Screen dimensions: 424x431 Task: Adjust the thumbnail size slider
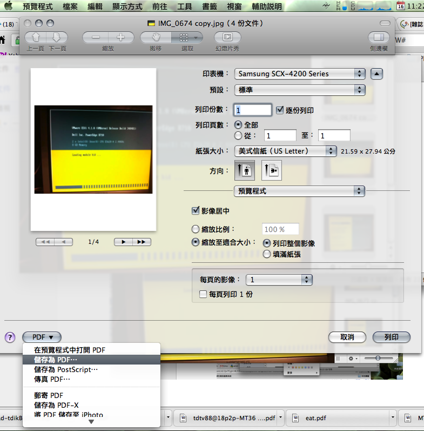(x=378, y=358)
